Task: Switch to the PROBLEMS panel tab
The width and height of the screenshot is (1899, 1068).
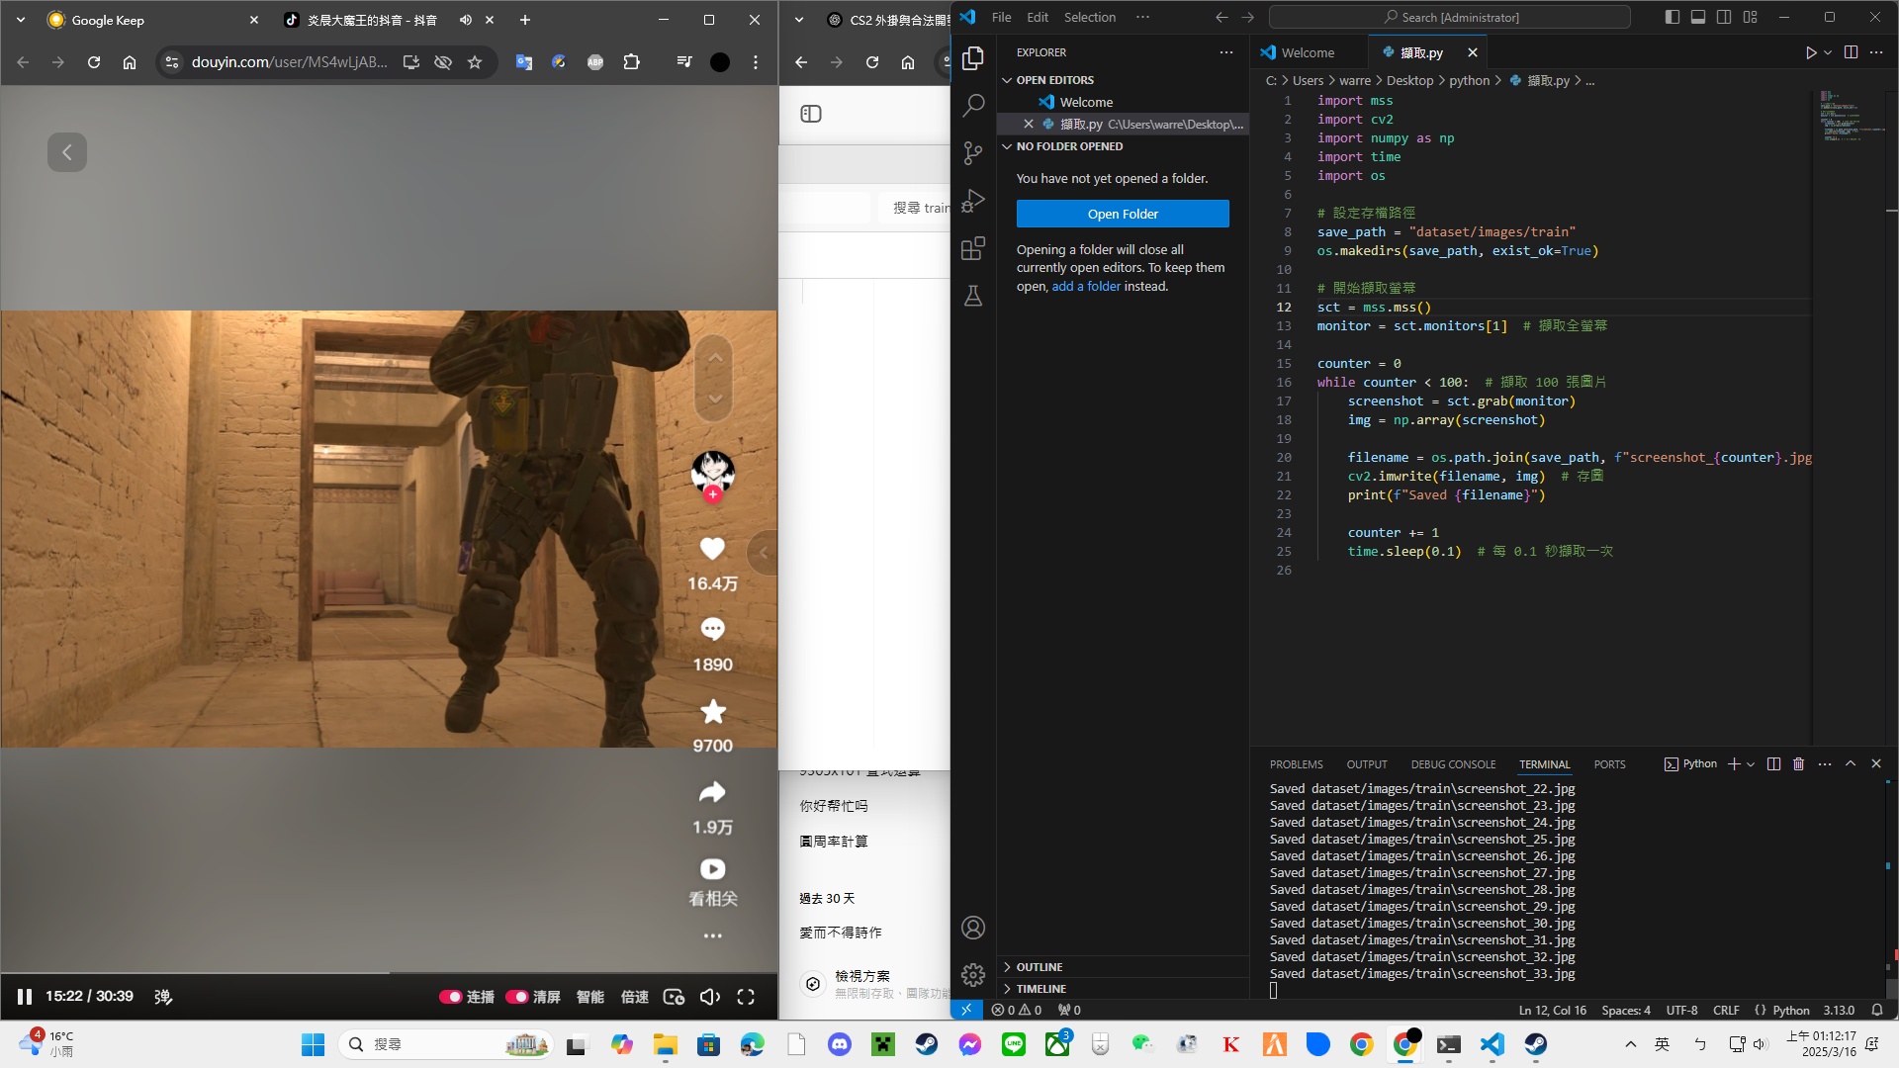Action: pyautogui.click(x=1296, y=764)
